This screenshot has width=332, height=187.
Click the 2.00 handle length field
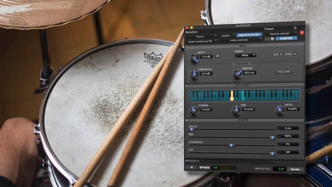click(279, 169)
